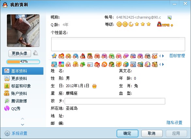Select the 基本资料 sidebar tab
This screenshot has height=139, width=191.
point(23,71)
